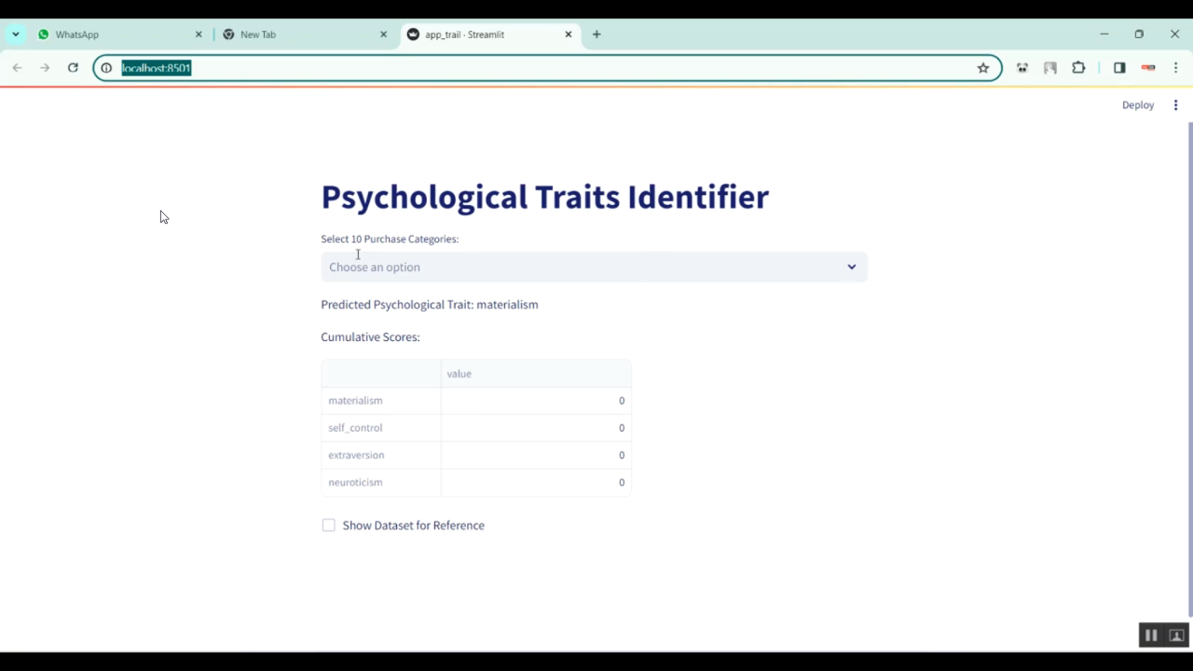The image size is (1193, 671).
Task: Open the browser Extensions puzzle icon
Action: (1078, 68)
